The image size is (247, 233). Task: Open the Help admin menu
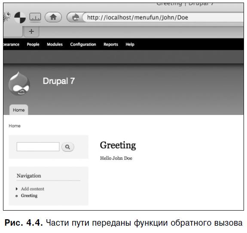coord(130,44)
